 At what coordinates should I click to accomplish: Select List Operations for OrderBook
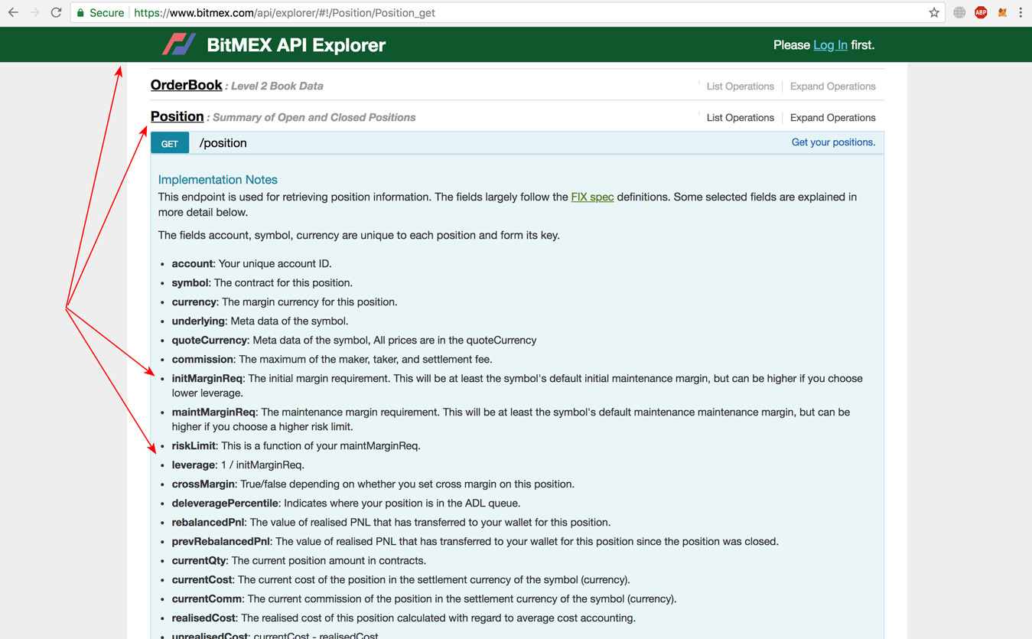point(740,86)
